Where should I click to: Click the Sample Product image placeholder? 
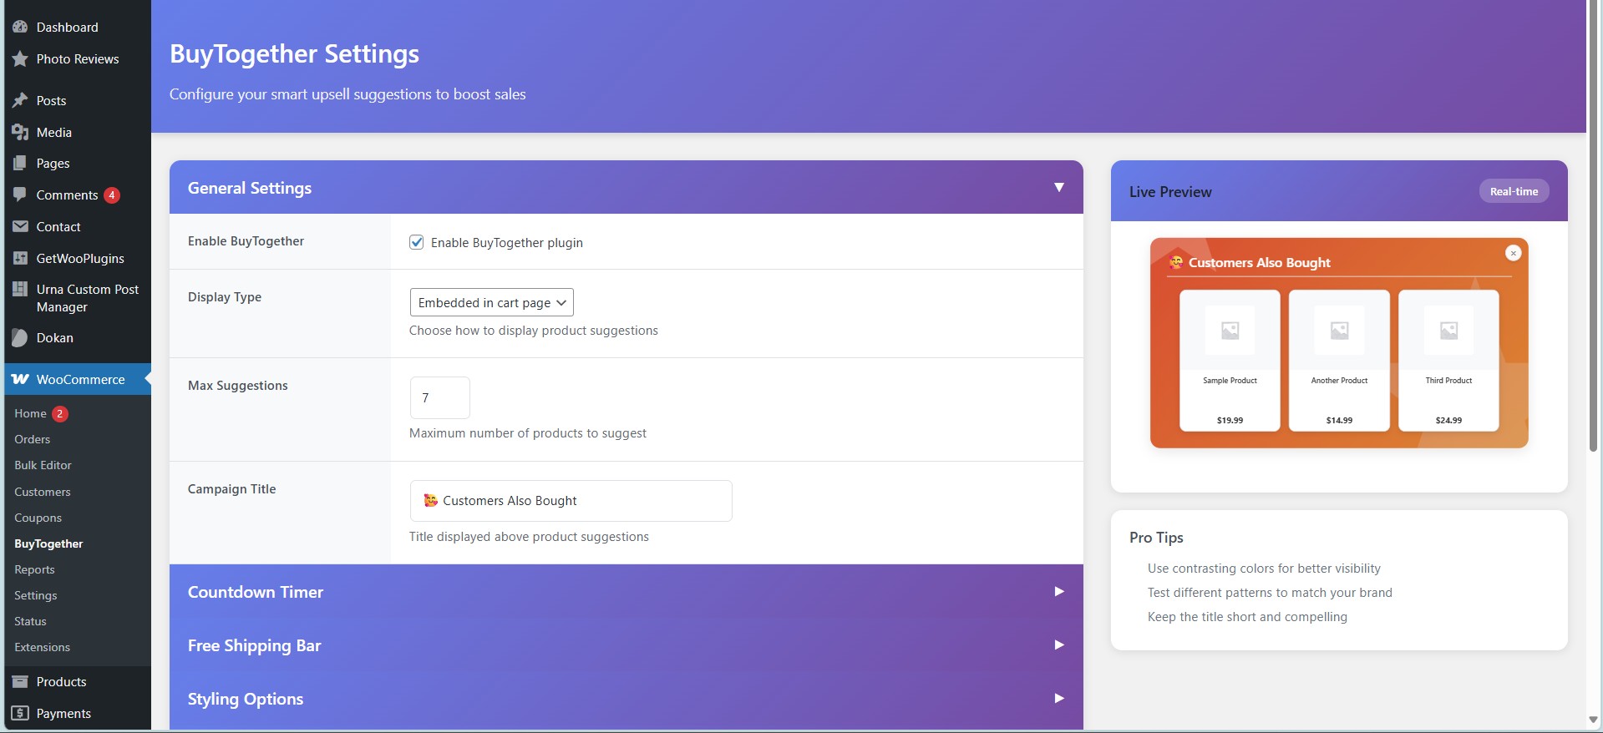(x=1230, y=331)
